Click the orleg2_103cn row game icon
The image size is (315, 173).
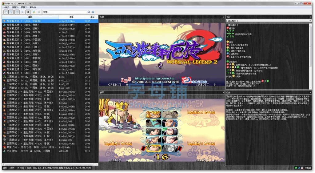point(4,40)
